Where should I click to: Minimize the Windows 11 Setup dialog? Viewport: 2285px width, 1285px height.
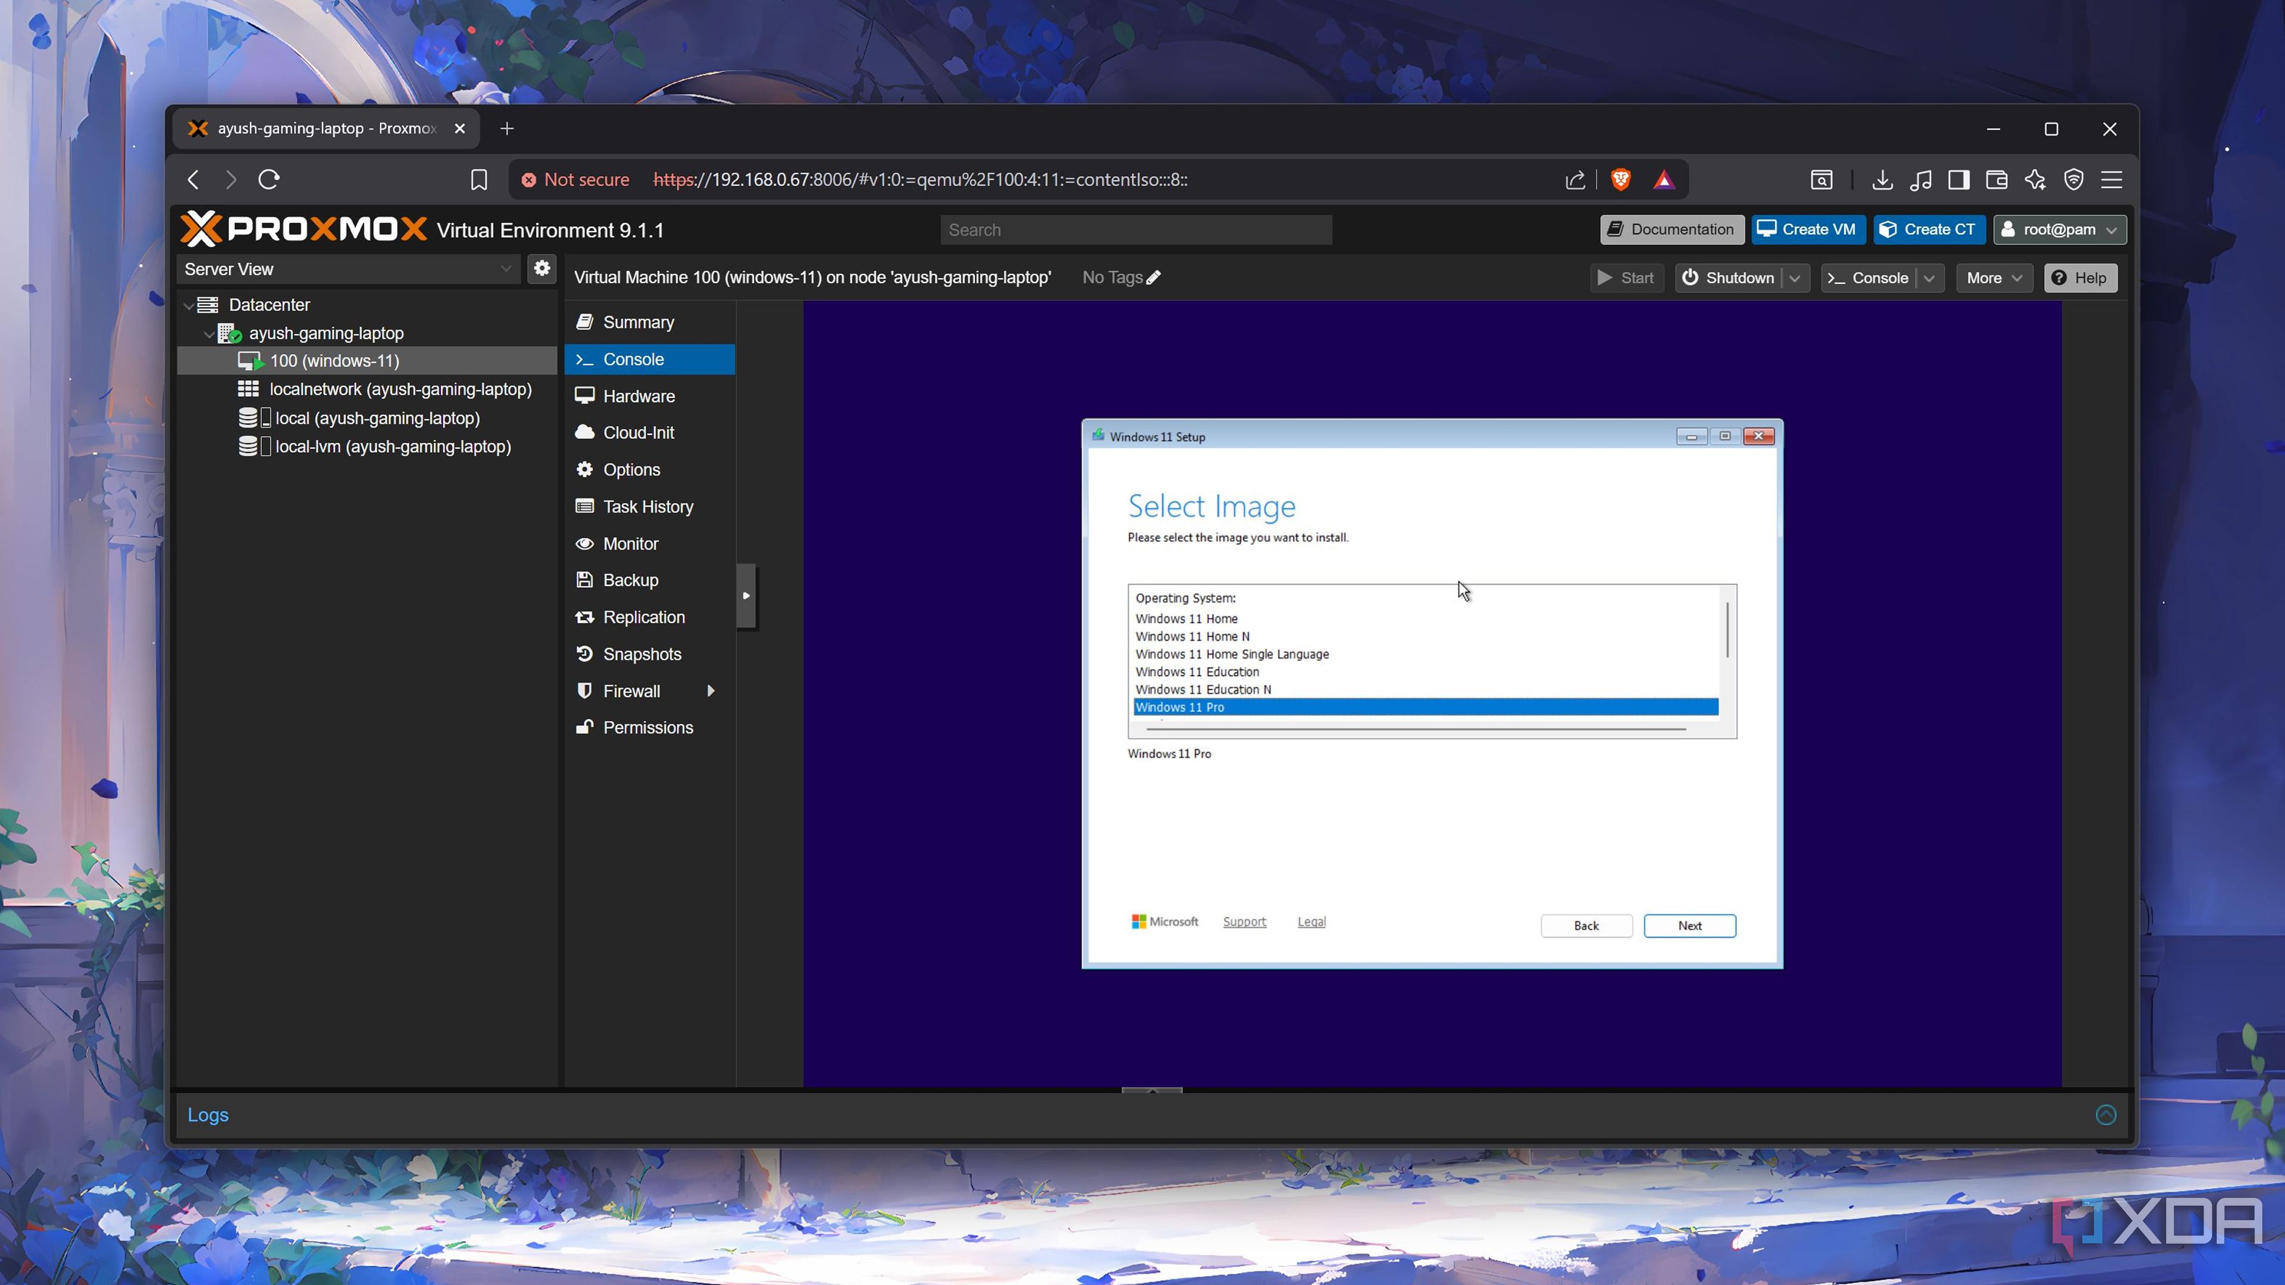click(1692, 436)
